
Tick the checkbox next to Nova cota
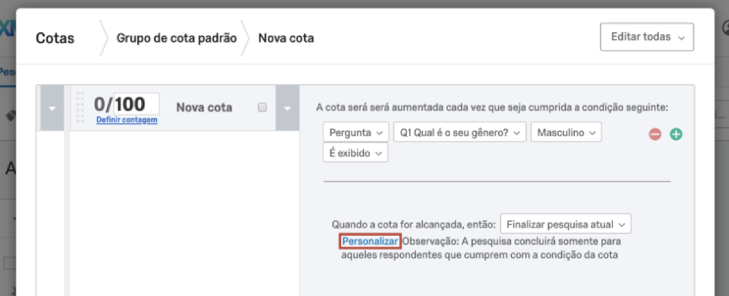click(262, 107)
